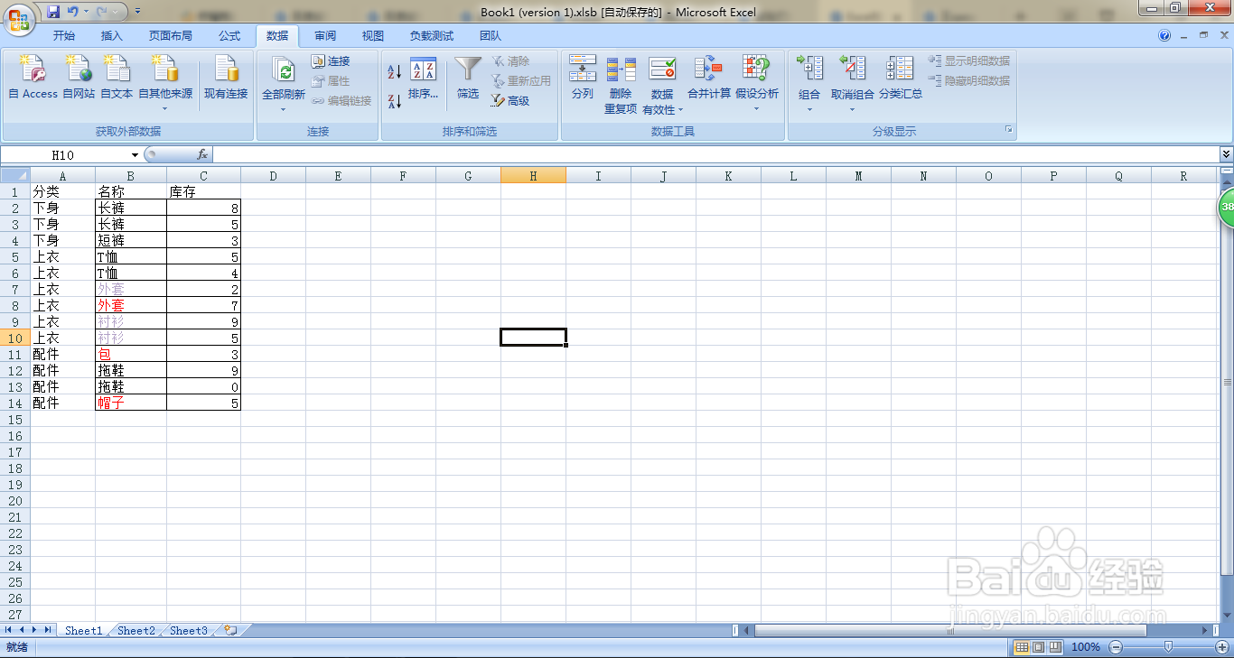This screenshot has width=1234, height=658.
Task: Switch to Normal view in status bar
Action: [x=1022, y=647]
